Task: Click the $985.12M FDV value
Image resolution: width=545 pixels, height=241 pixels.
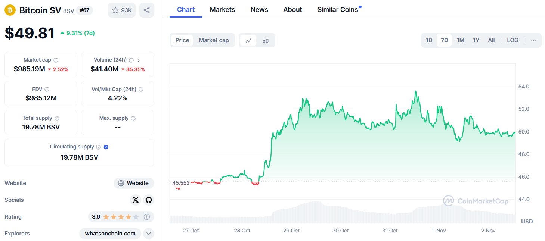Action: [41, 98]
